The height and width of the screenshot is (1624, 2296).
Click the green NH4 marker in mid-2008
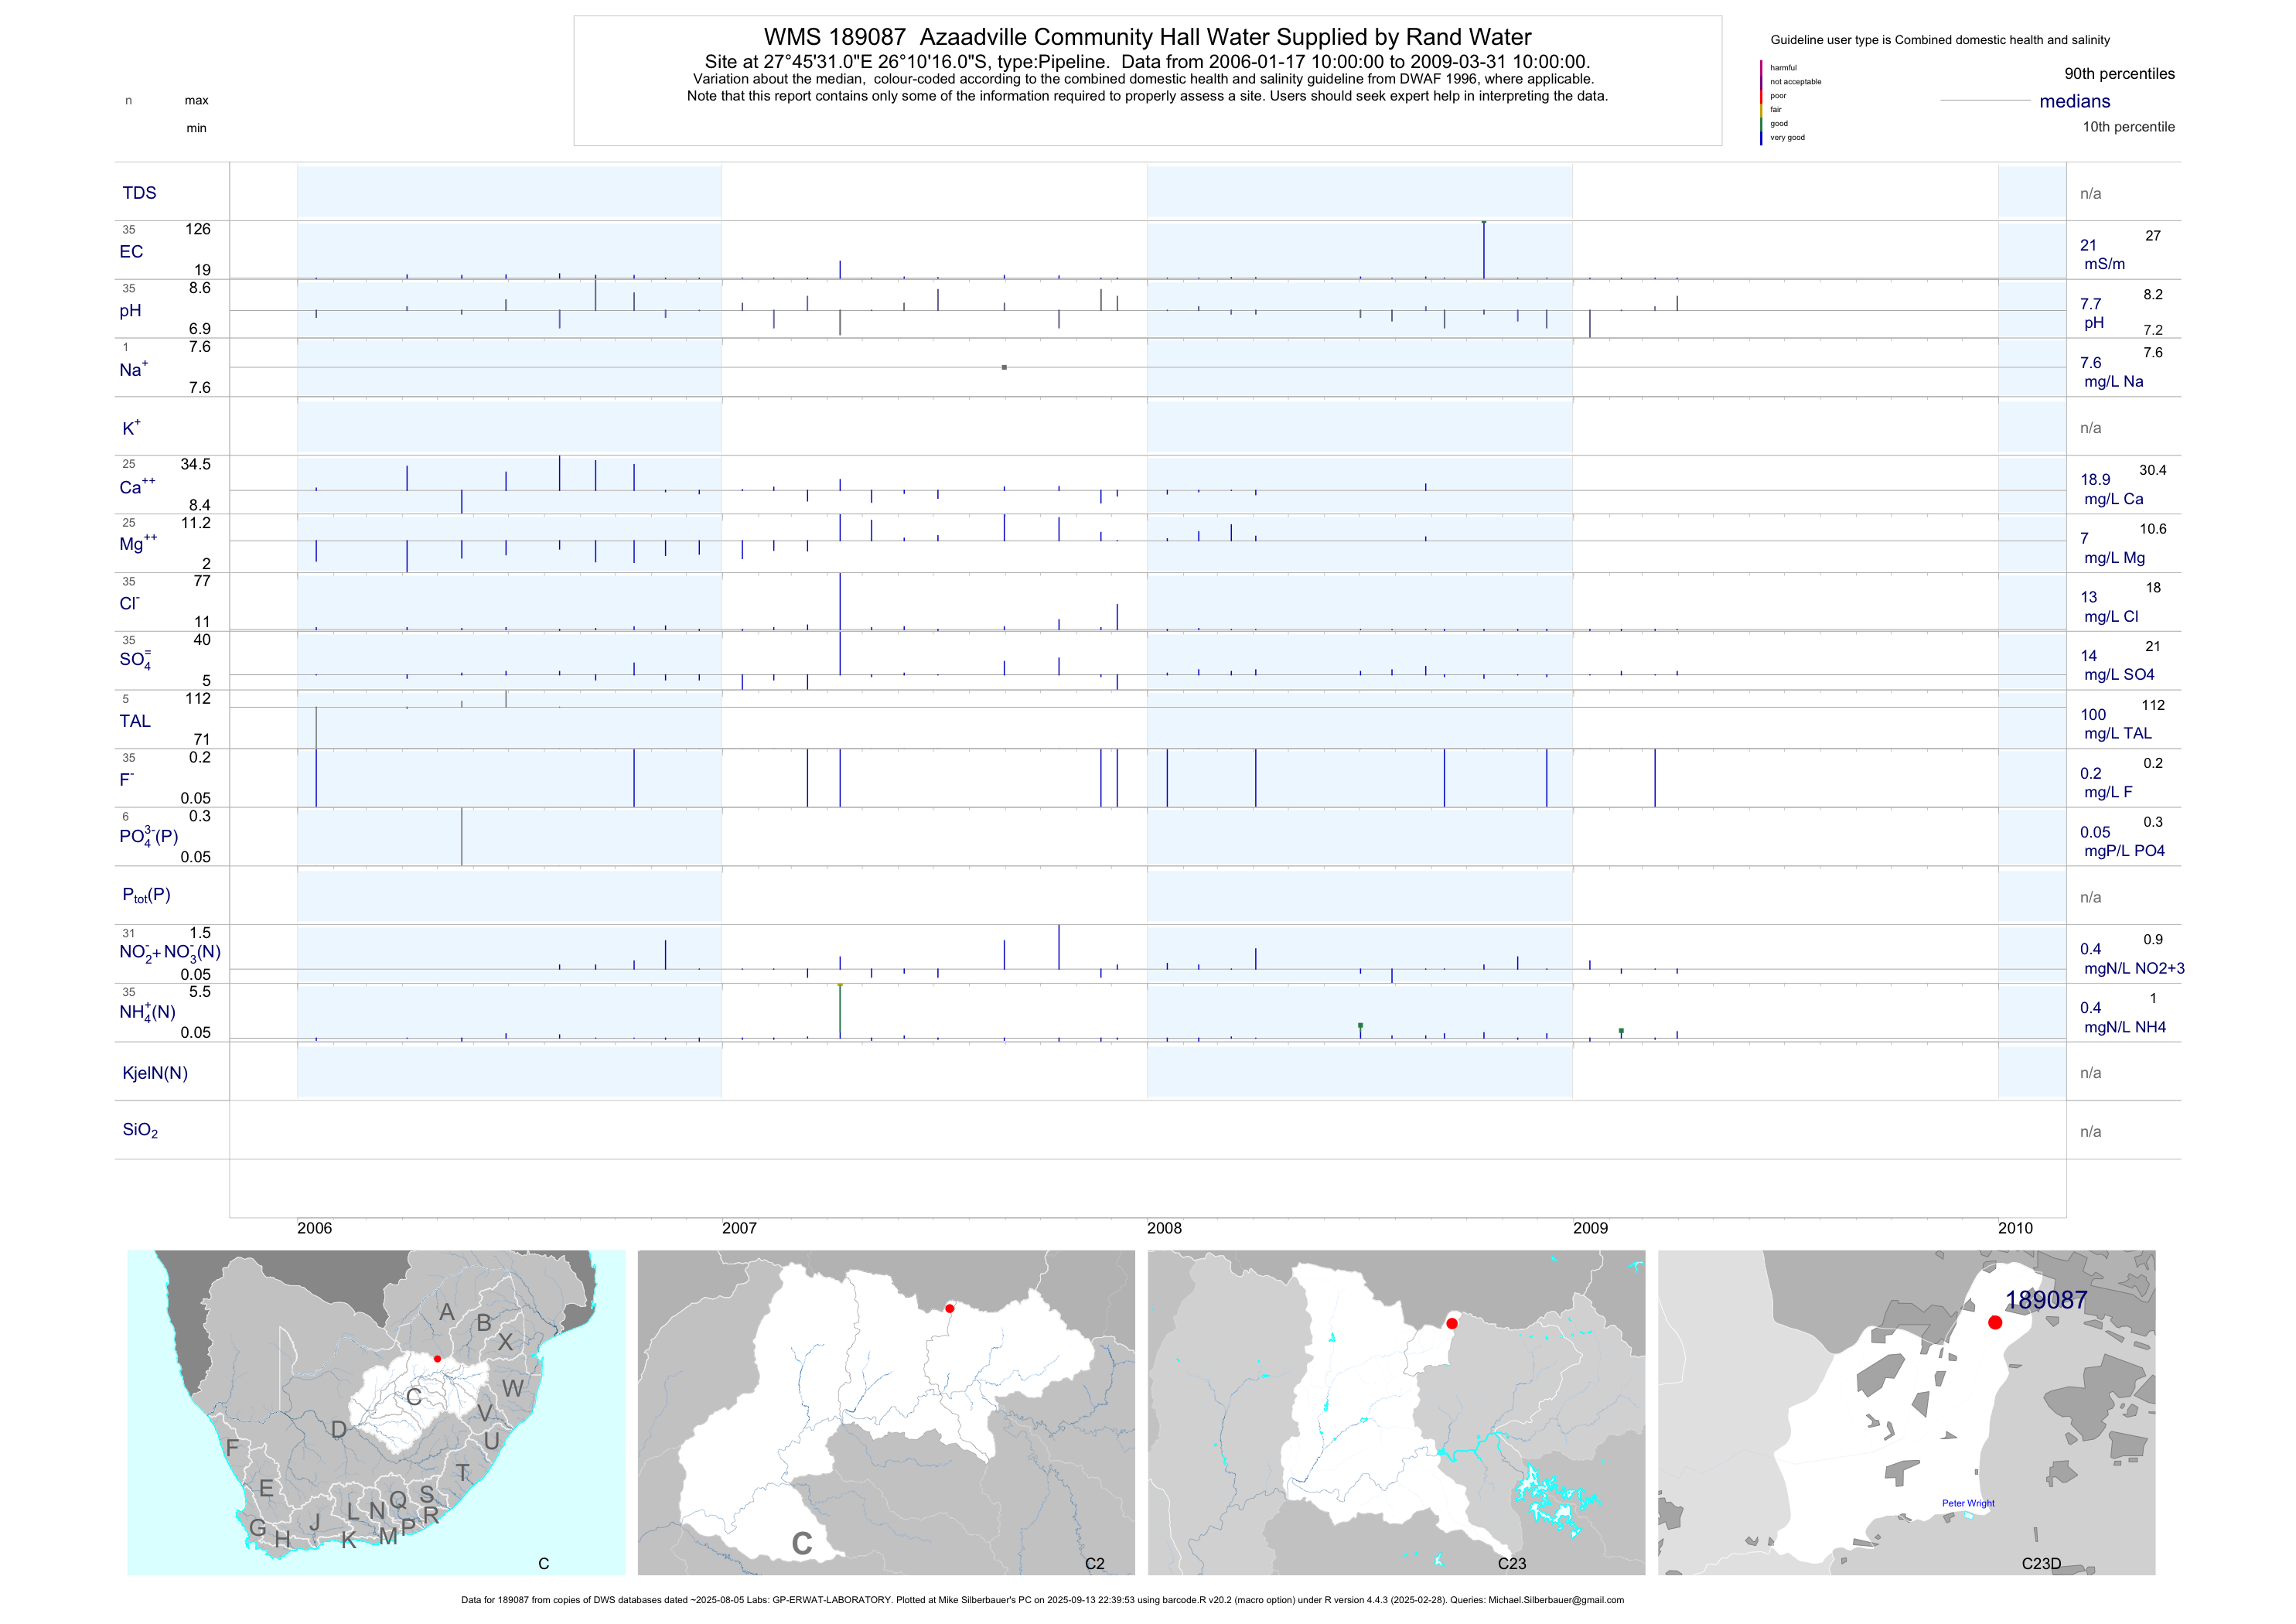pyautogui.click(x=1360, y=1026)
